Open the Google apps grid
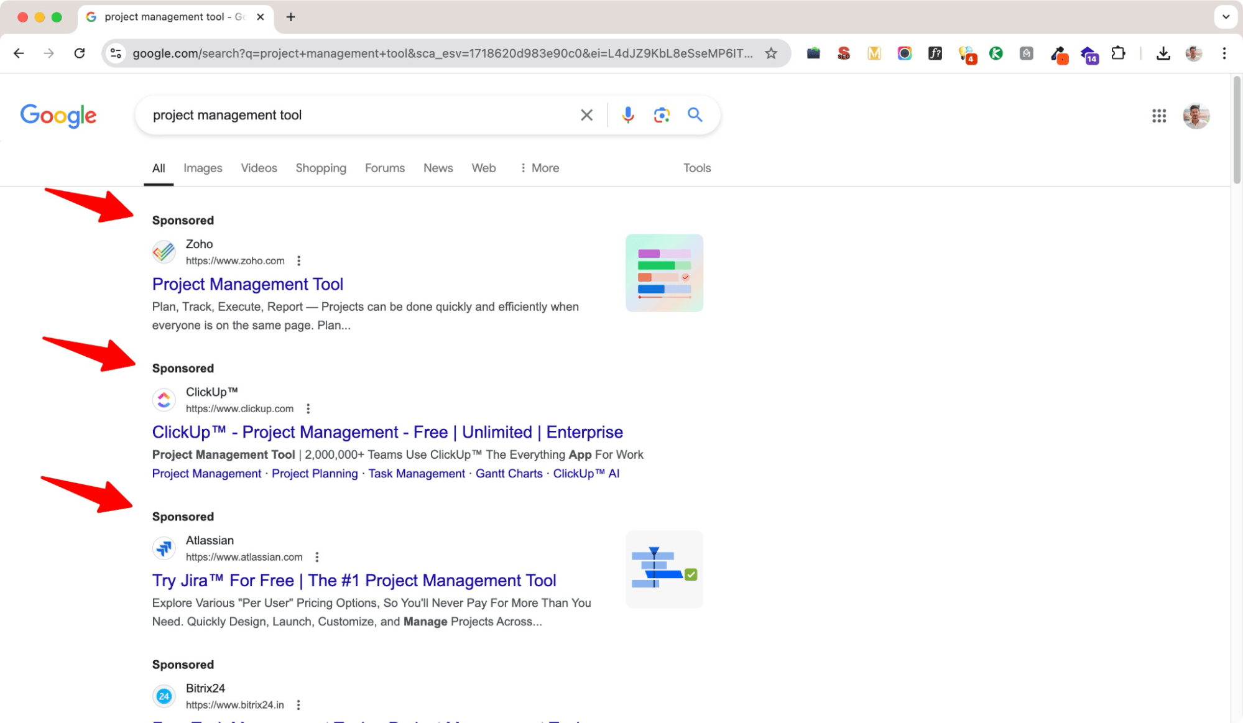Viewport: 1243px width, 723px height. [x=1158, y=116]
